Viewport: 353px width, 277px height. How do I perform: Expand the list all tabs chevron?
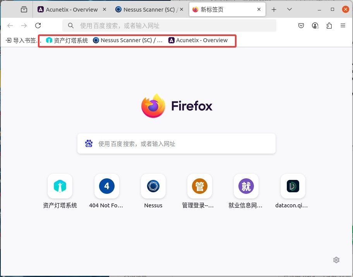pyautogui.click(x=290, y=9)
